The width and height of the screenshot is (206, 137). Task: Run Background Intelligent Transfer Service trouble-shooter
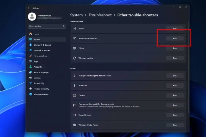point(175,76)
